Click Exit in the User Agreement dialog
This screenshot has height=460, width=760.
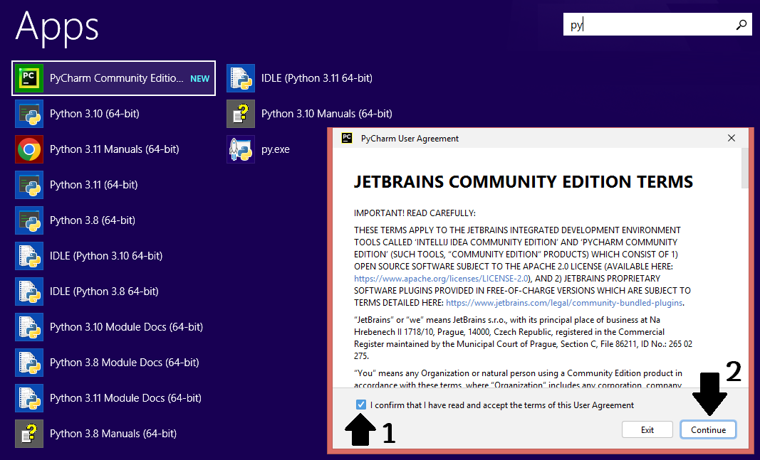click(647, 429)
